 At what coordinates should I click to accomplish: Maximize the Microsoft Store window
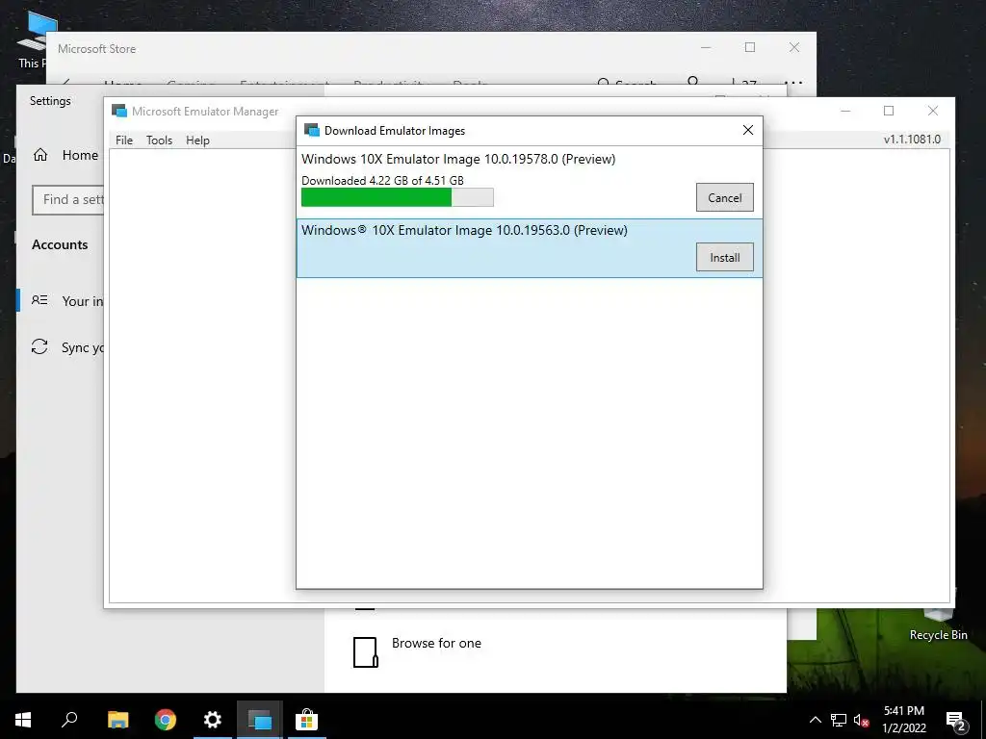pos(749,48)
